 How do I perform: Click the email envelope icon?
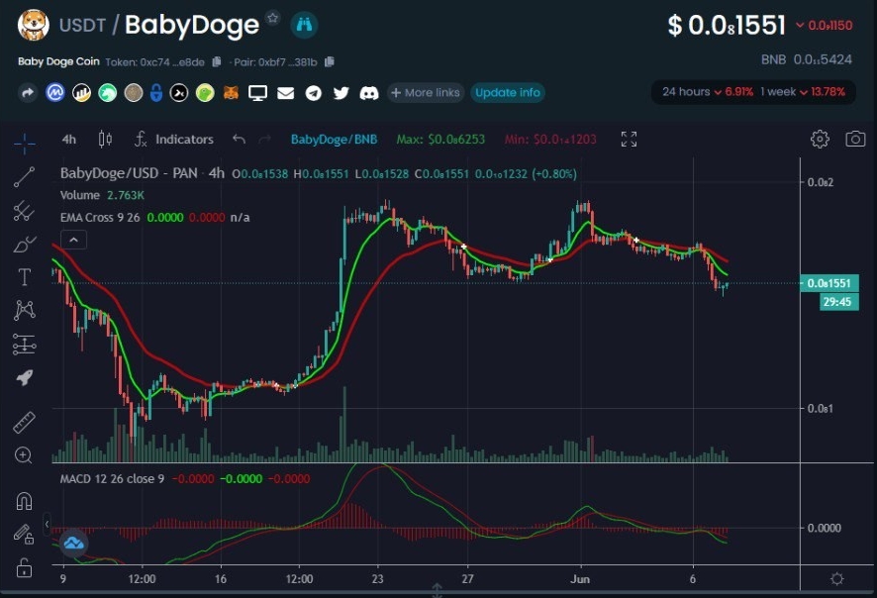pyautogui.click(x=286, y=93)
